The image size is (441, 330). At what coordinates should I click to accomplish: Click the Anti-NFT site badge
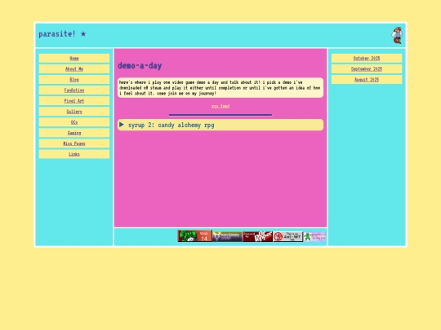tap(288, 236)
